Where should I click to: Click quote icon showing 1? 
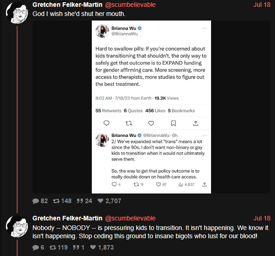point(76,247)
